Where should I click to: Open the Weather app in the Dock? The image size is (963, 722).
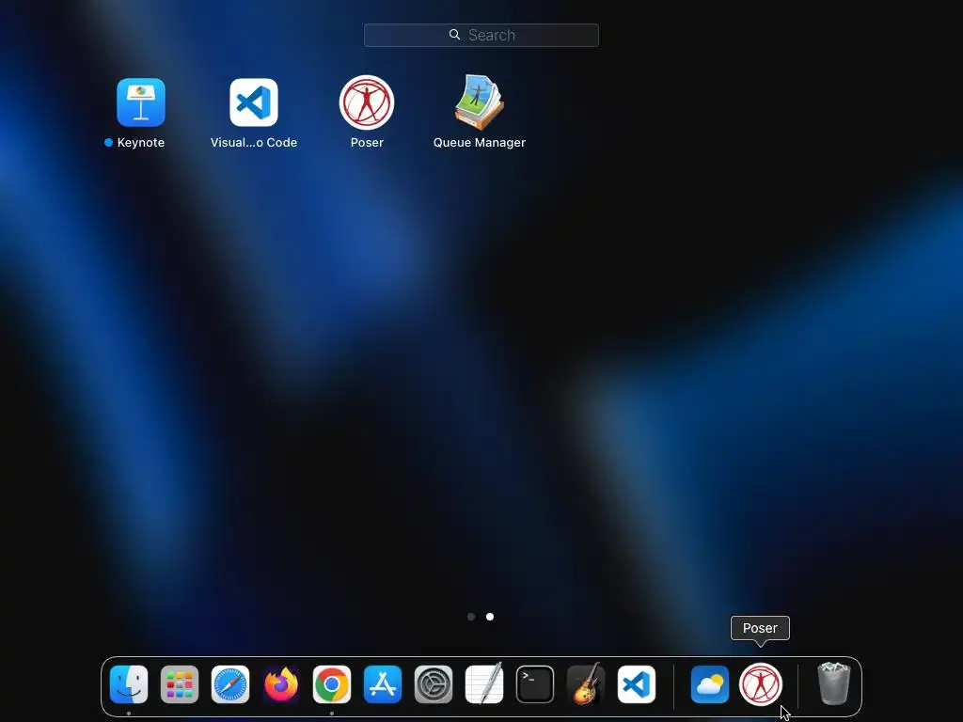(x=710, y=684)
